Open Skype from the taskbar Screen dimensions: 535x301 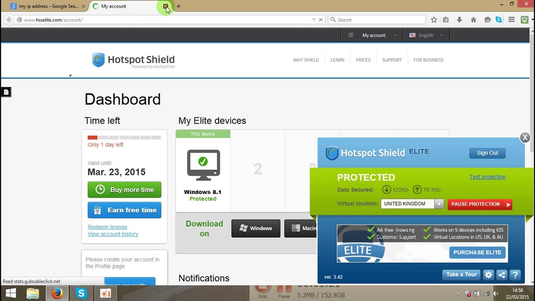[81, 294]
